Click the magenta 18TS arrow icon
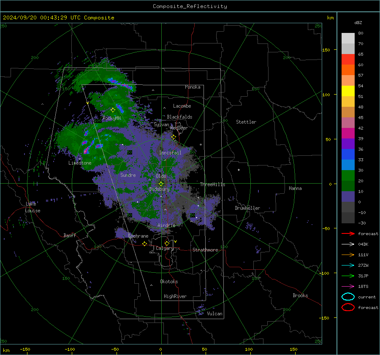Screen dimensions: 380x355 pyautogui.click(x=348, y=287)
